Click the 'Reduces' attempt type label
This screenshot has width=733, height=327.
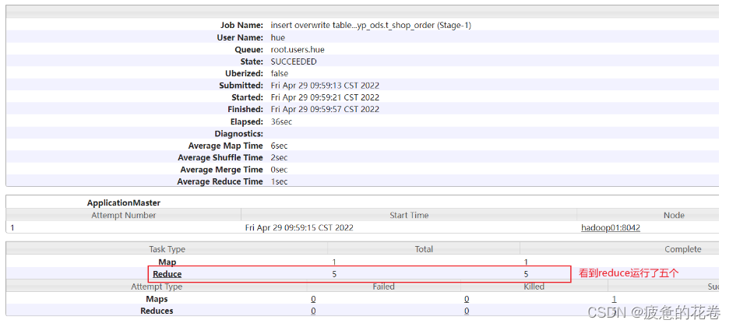coord(157,311)
